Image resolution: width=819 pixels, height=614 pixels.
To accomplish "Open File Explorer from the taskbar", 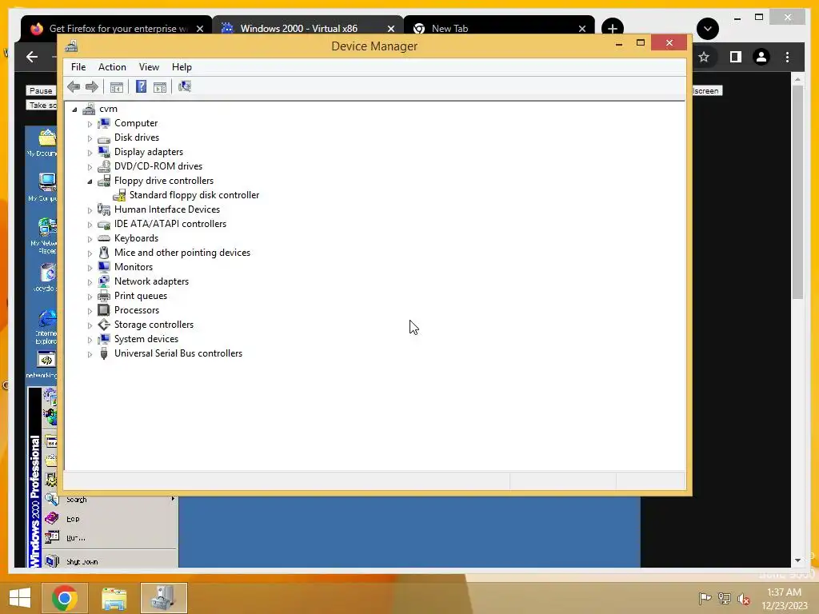I will [x=114, y=598].
